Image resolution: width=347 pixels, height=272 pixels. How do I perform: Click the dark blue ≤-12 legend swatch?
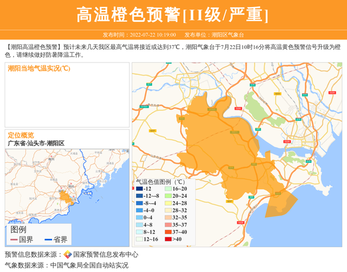139,189
